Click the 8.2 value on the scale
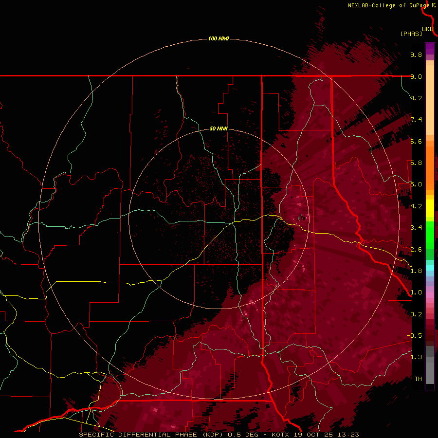Screen dimensions: 438x438 click(x=416, y=98)
